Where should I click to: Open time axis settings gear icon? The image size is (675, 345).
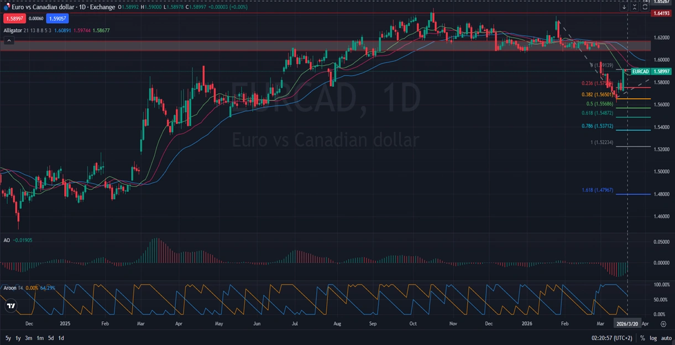click(663, 324)
